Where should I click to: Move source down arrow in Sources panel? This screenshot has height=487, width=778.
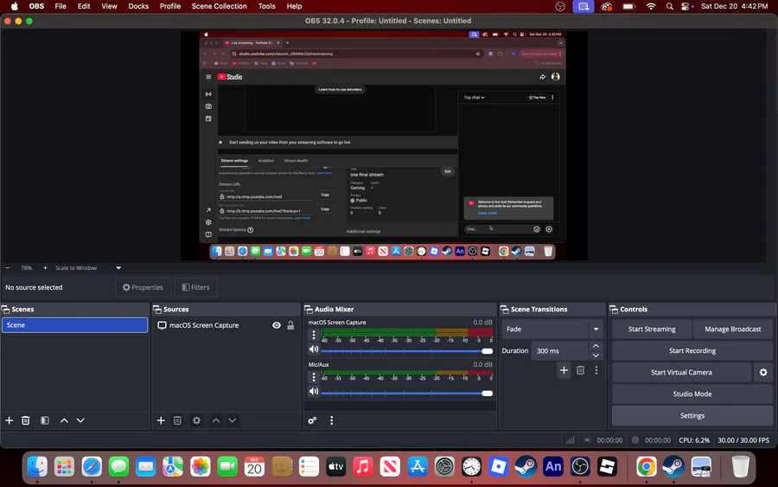tap(233, 420)
